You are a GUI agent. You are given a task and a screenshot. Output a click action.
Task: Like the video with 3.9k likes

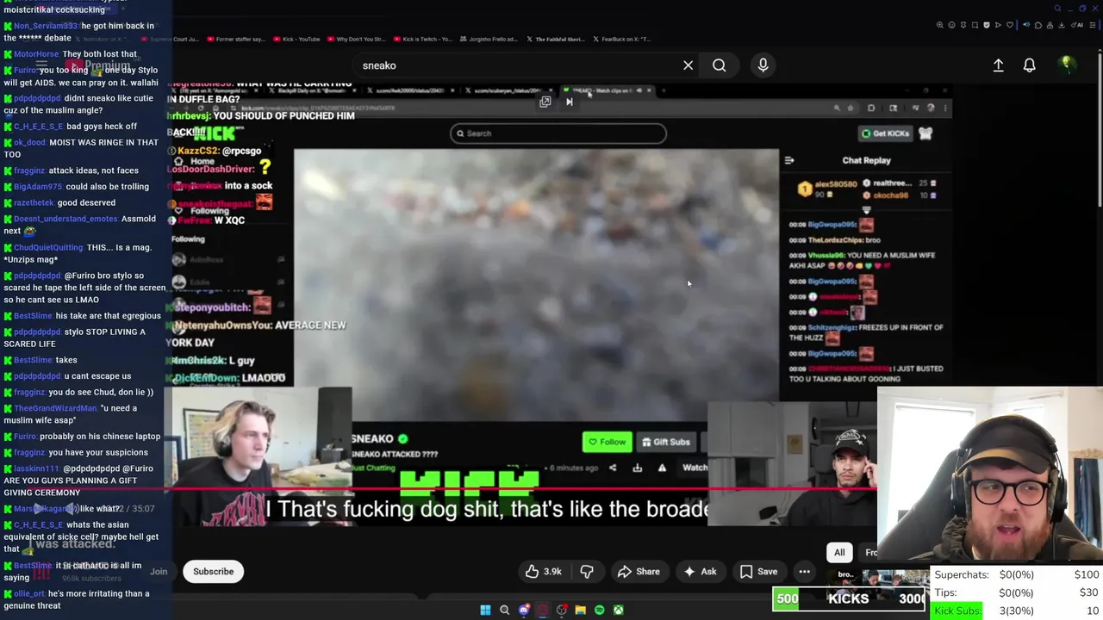pos(544,572)
